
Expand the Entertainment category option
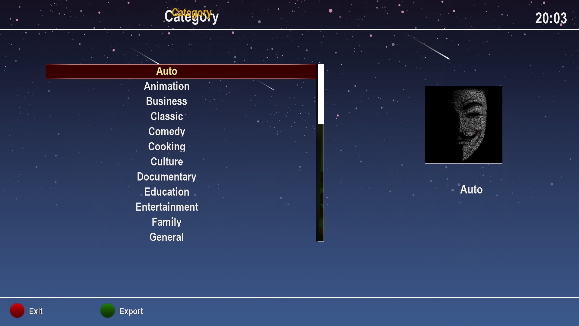(x=167, y=206)
